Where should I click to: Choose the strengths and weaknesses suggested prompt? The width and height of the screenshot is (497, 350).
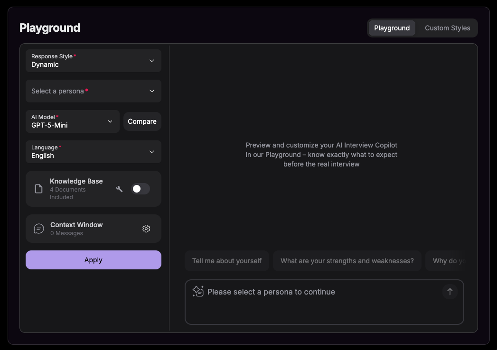tap(347, 261)
